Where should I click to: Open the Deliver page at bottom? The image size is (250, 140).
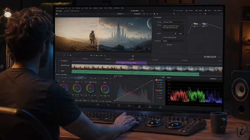160,107
